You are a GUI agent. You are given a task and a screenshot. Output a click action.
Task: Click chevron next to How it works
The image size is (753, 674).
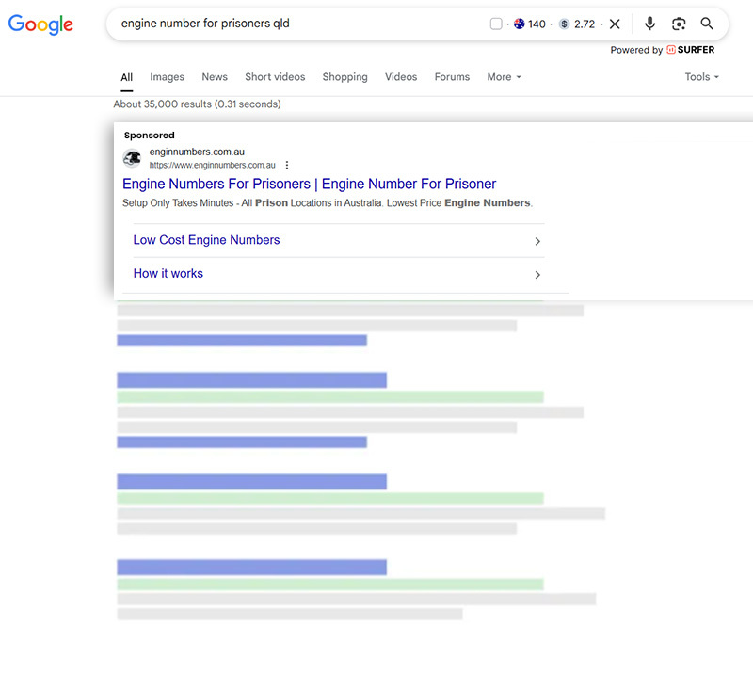[537, 275]
